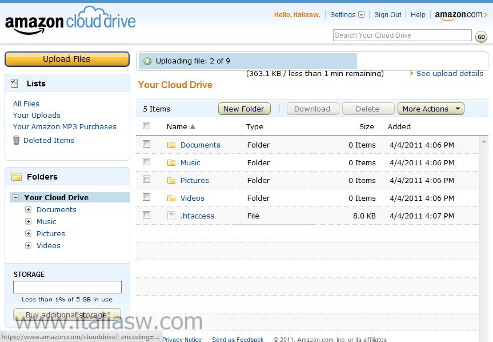Click the storage usage bar

(x=67, y=287)
